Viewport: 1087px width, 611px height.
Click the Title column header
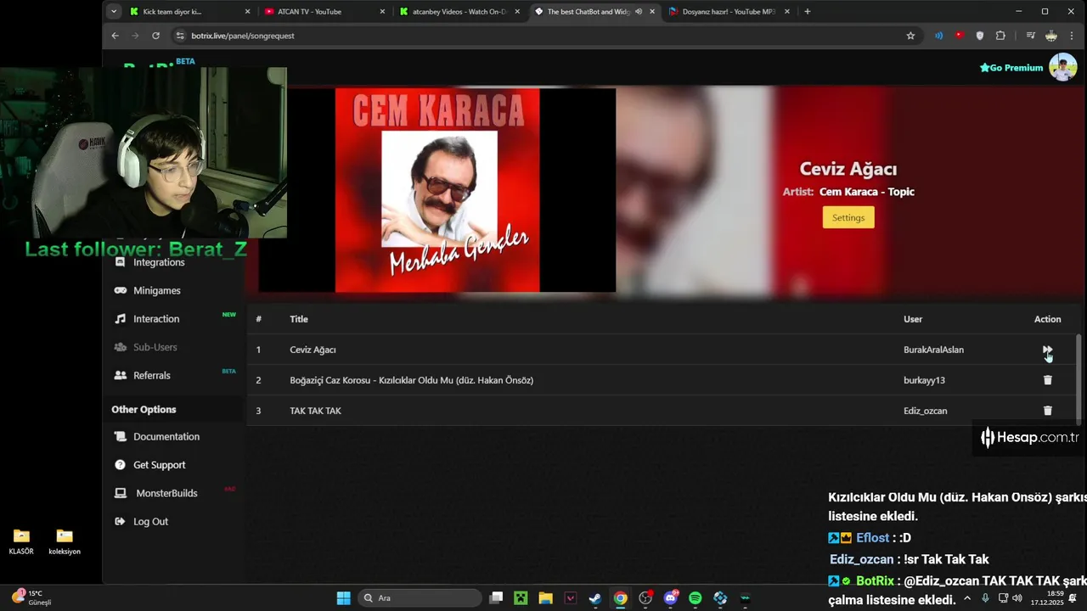coord(299,319)
